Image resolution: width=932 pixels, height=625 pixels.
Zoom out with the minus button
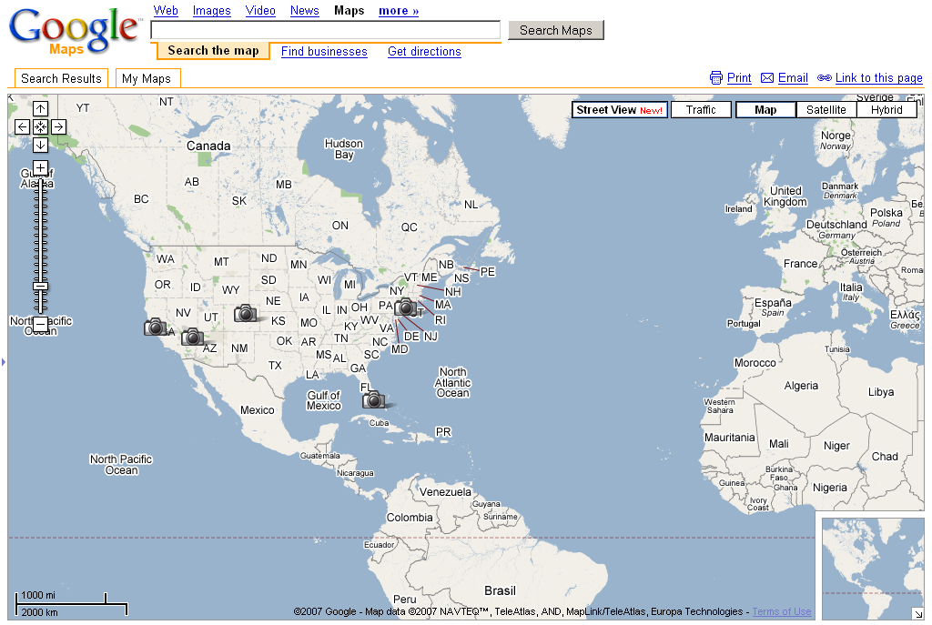click(x=40, y=324)
